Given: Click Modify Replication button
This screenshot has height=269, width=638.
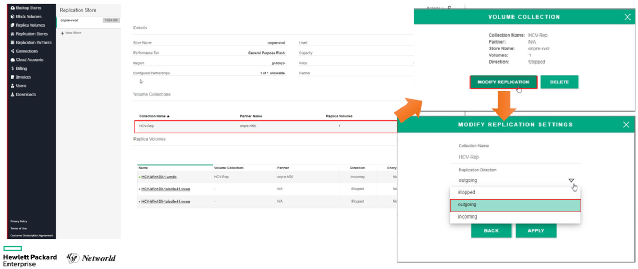Looking at the screenshot, I should click(503, 82).
